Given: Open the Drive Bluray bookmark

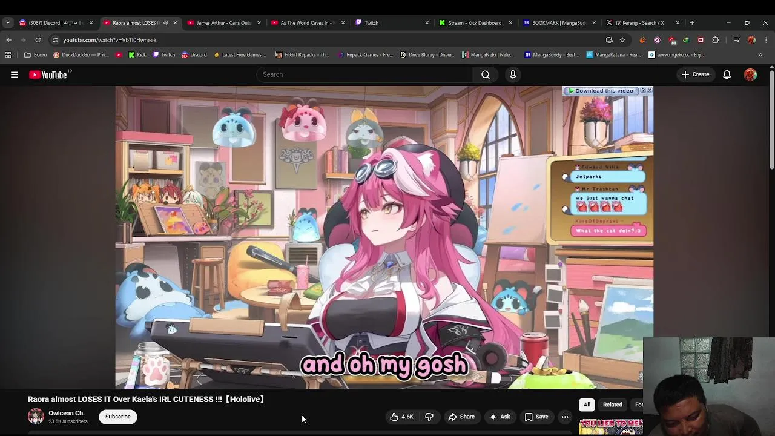Looking at the screenshot, I should [427, 54].
